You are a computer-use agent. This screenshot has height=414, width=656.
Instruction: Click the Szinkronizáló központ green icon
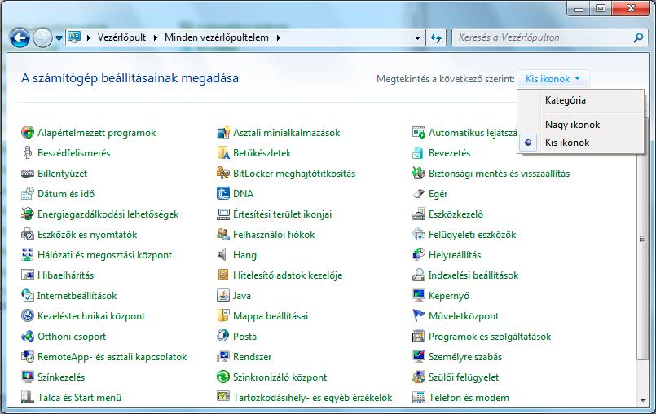[x=223, y=377]
